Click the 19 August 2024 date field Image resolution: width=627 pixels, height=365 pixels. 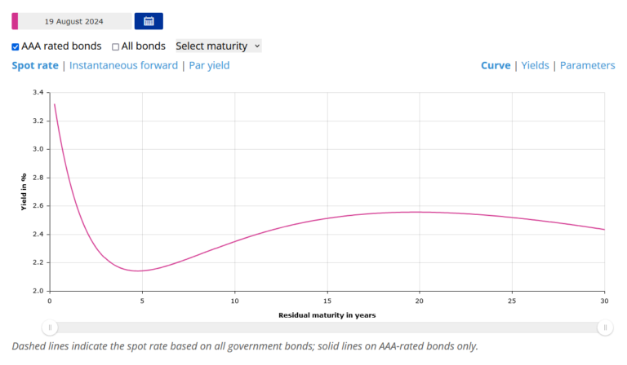[x=74, y=21]
